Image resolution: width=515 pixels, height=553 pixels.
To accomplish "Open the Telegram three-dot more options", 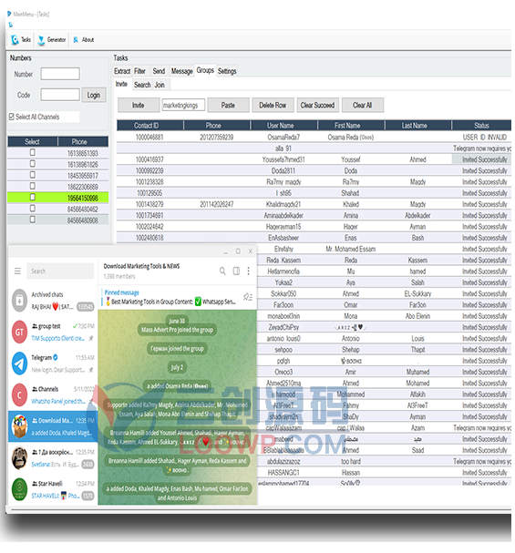I will pos(248,271).
